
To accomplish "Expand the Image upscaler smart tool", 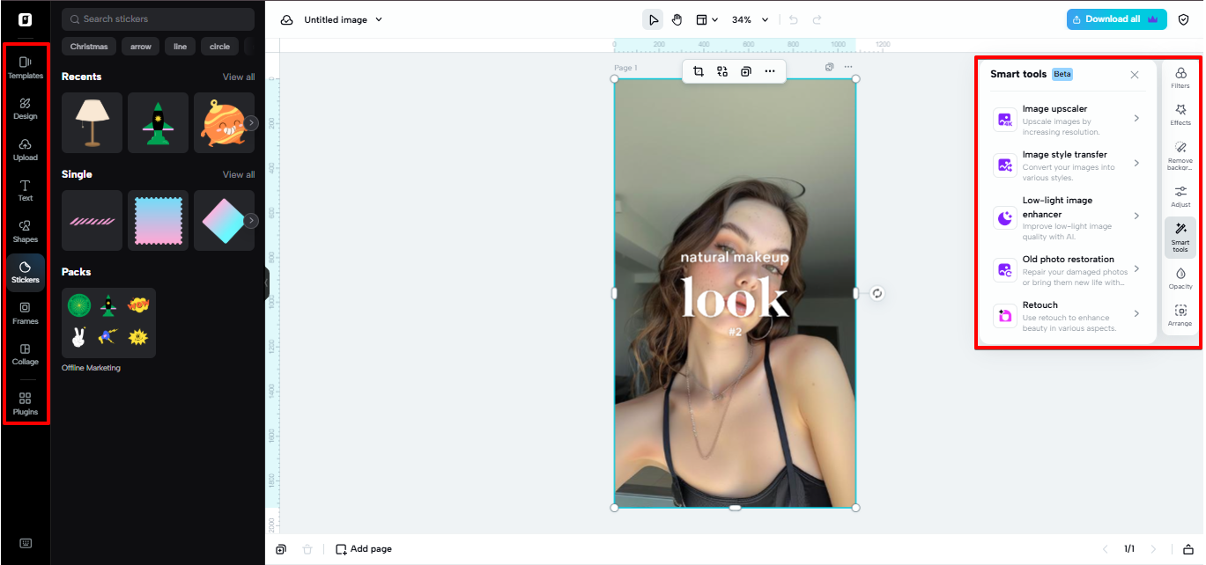I will coord(1136,117).
